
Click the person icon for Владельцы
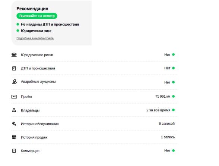[x=14, y=110]
